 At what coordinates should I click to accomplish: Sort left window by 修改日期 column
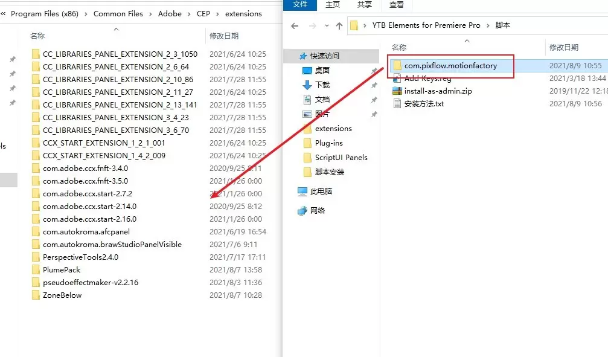click(224, 36)
